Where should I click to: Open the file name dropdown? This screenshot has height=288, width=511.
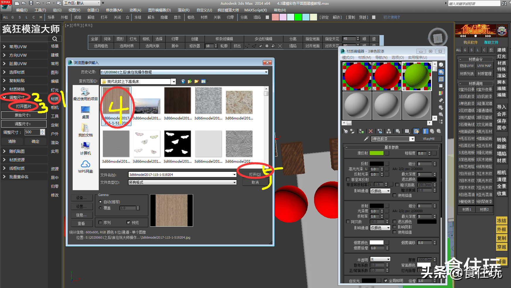[234, 175]
